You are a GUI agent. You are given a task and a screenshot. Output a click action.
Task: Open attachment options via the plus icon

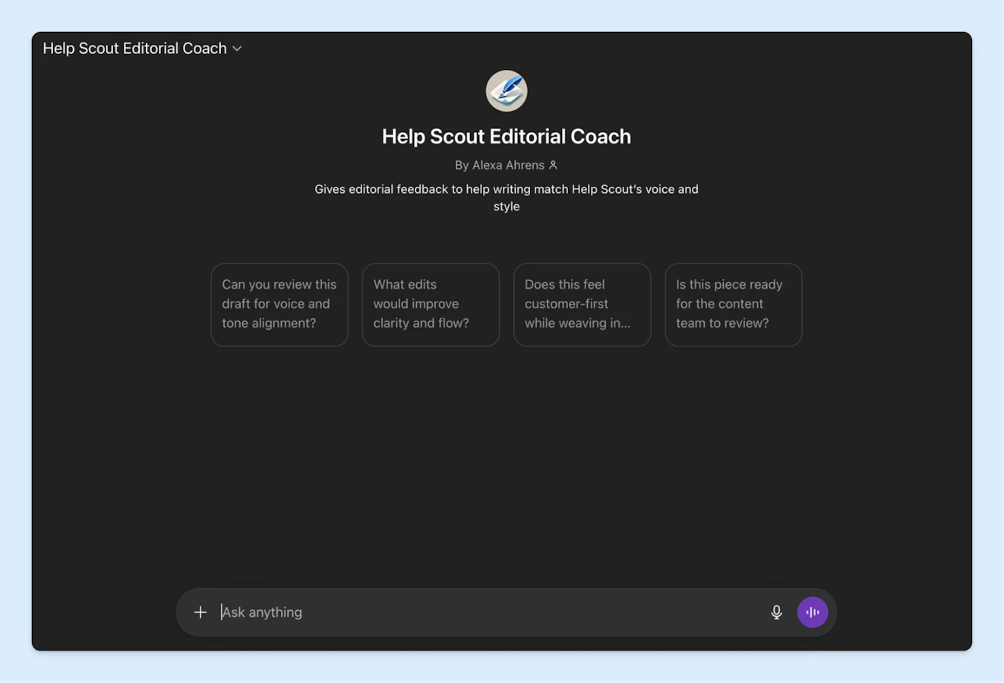click(x=200, y=612)
